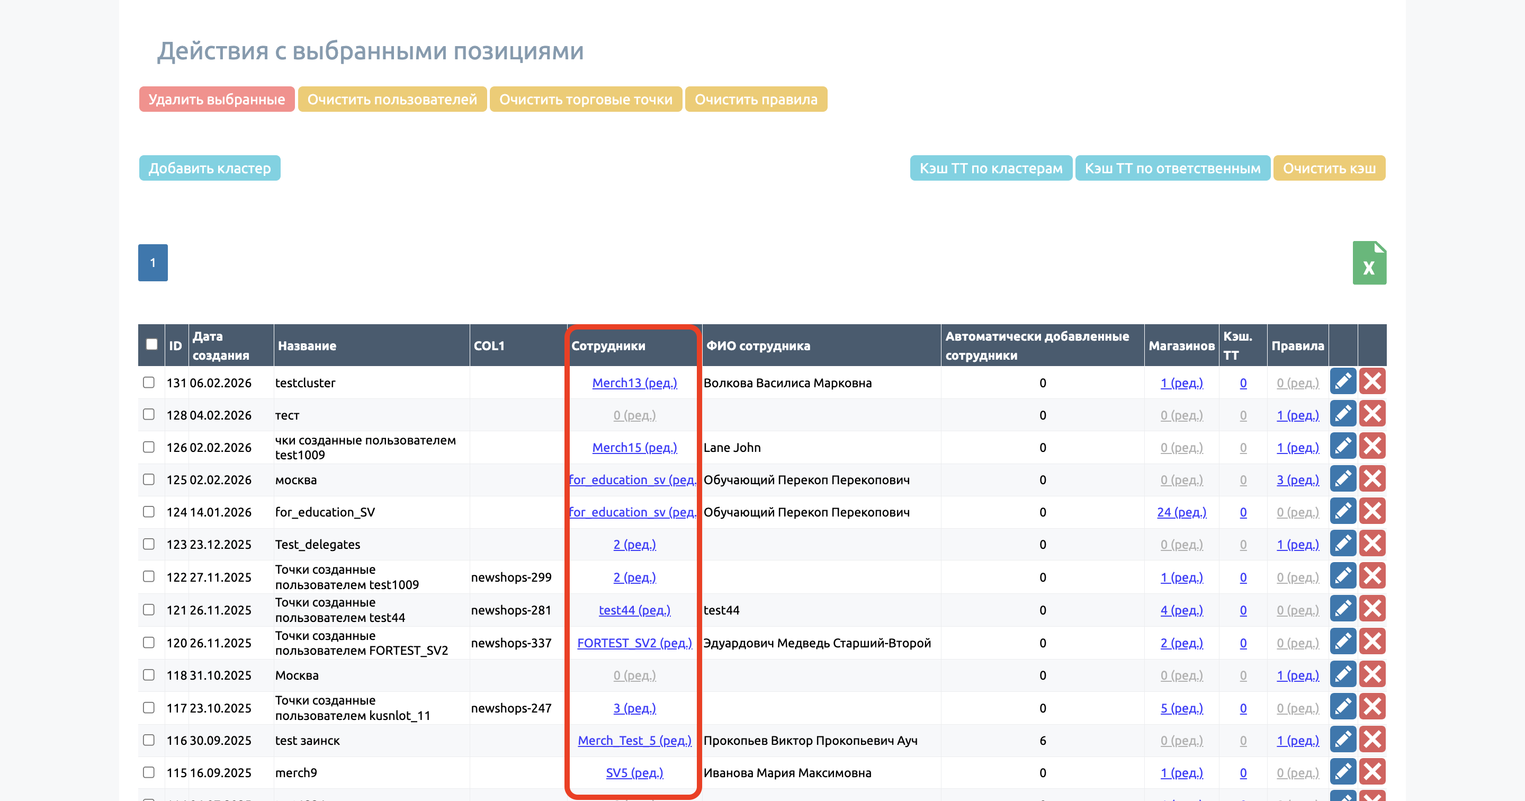Open the 24 (ред.) shops link
1525x801 pixels.
coord(1181,512)
